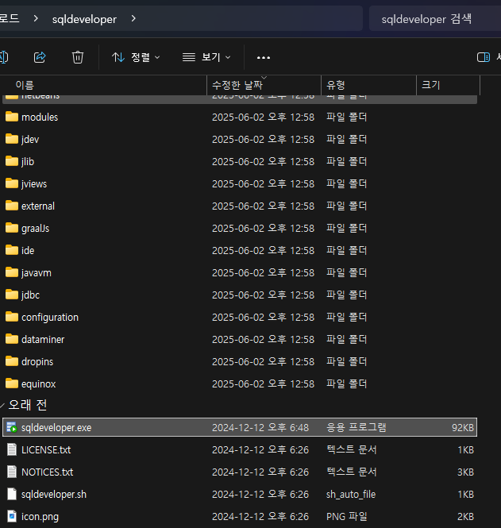Select the external folder icon
This screenshot has width=501, height=528.
[x=12, y=206]
